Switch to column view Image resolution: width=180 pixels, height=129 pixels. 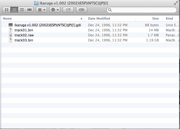pyautogui.click(x=22, y=10)
